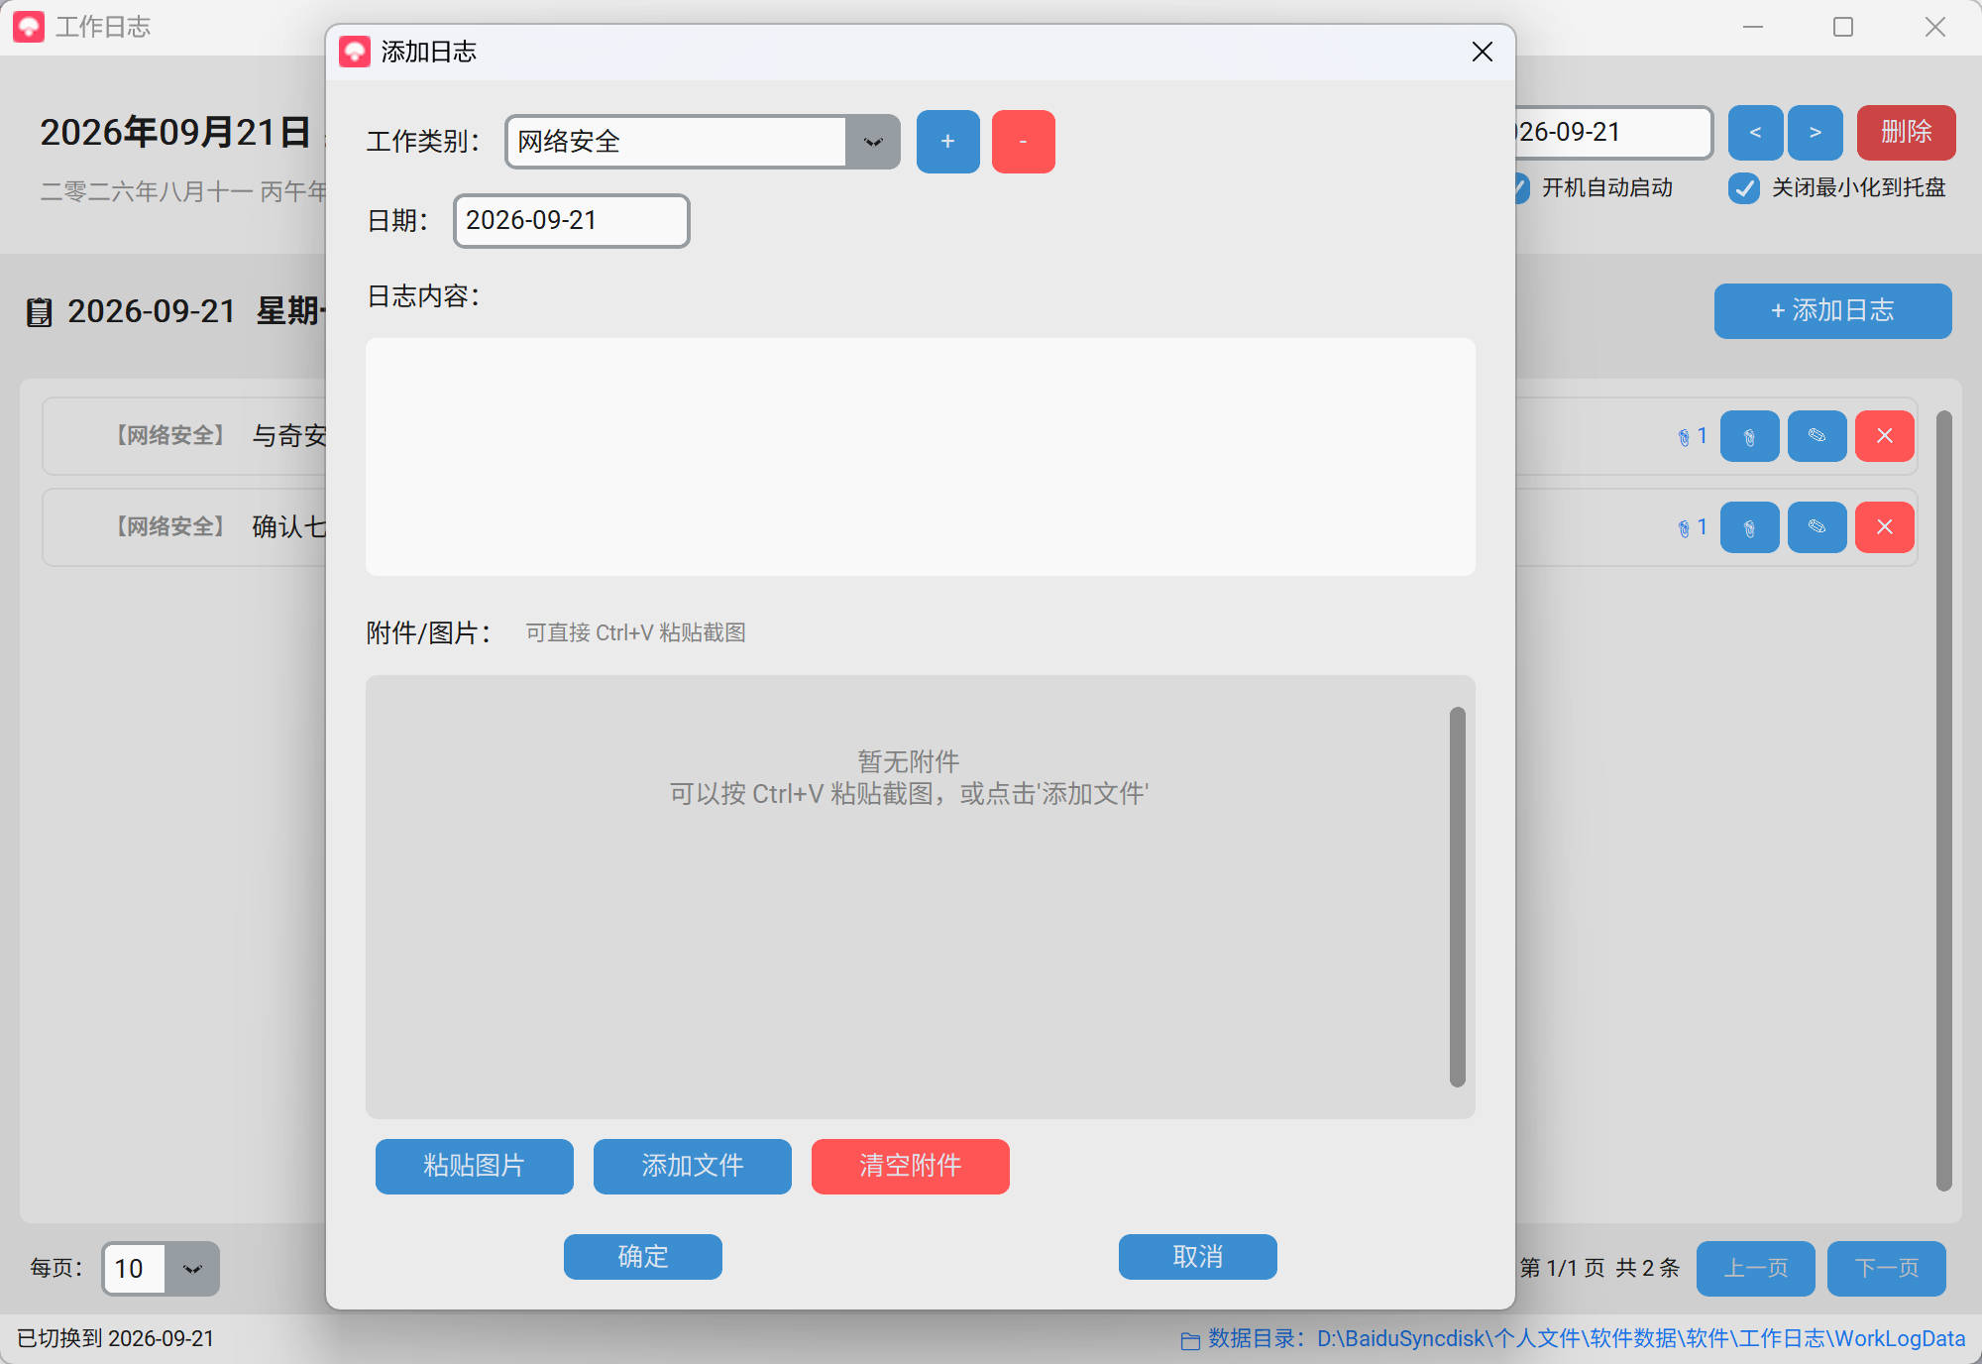The height and width of the screenshot is (1364, 1982).
Task: Confirm the log with 确定 button
Action: point(642,1256)
